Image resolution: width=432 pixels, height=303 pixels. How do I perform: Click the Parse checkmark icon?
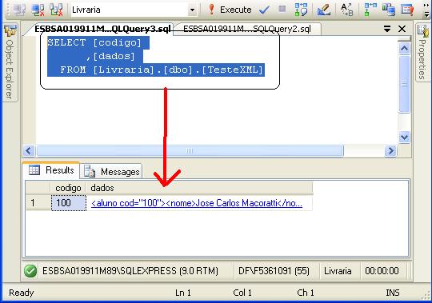(264, 10)
